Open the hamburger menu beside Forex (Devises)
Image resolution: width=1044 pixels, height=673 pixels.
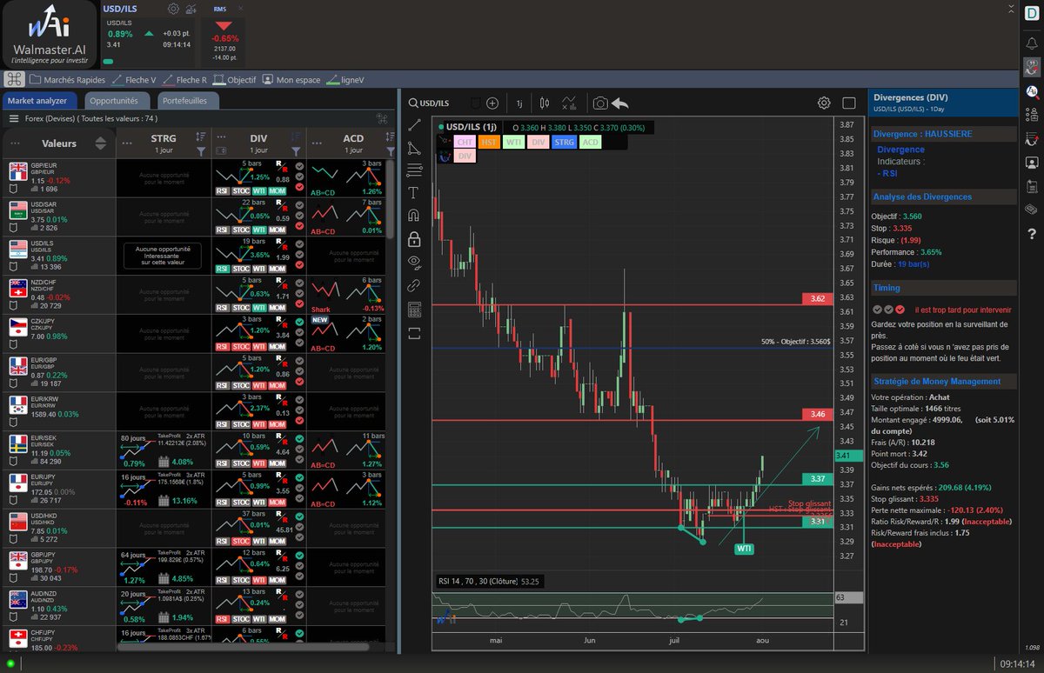click(x=14, y=118)
